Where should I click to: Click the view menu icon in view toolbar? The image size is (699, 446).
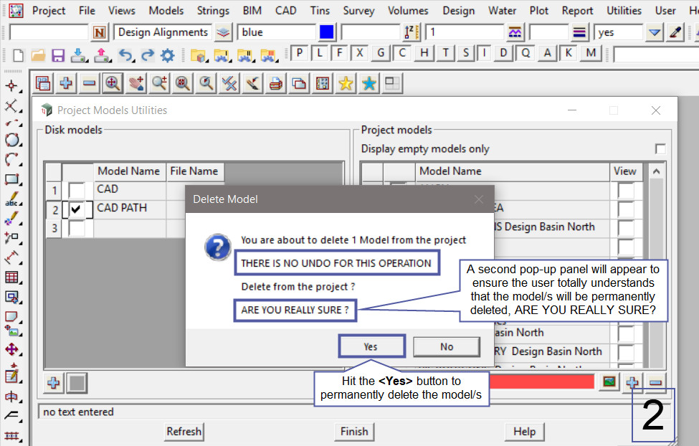click(x=43, y=83)
